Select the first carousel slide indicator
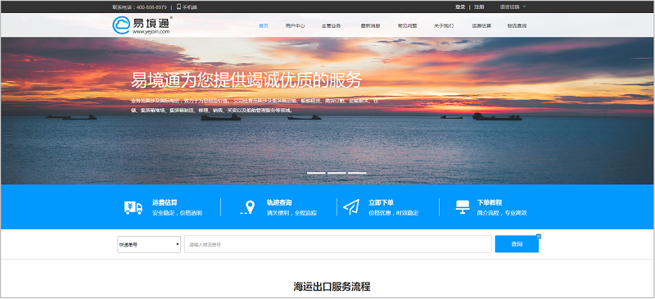655x299 pixels. [316, 173]
